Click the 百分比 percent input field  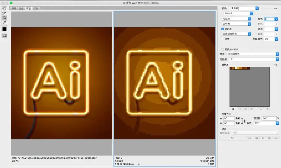269,118
